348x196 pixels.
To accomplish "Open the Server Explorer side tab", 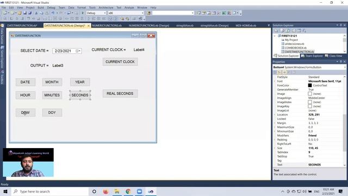I will pyautogui.click(x=2, y=57).
